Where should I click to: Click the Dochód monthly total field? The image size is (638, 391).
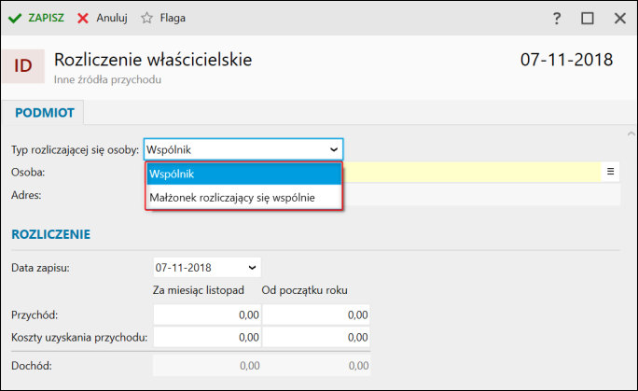pyautogui.click(x=206, y=366)
